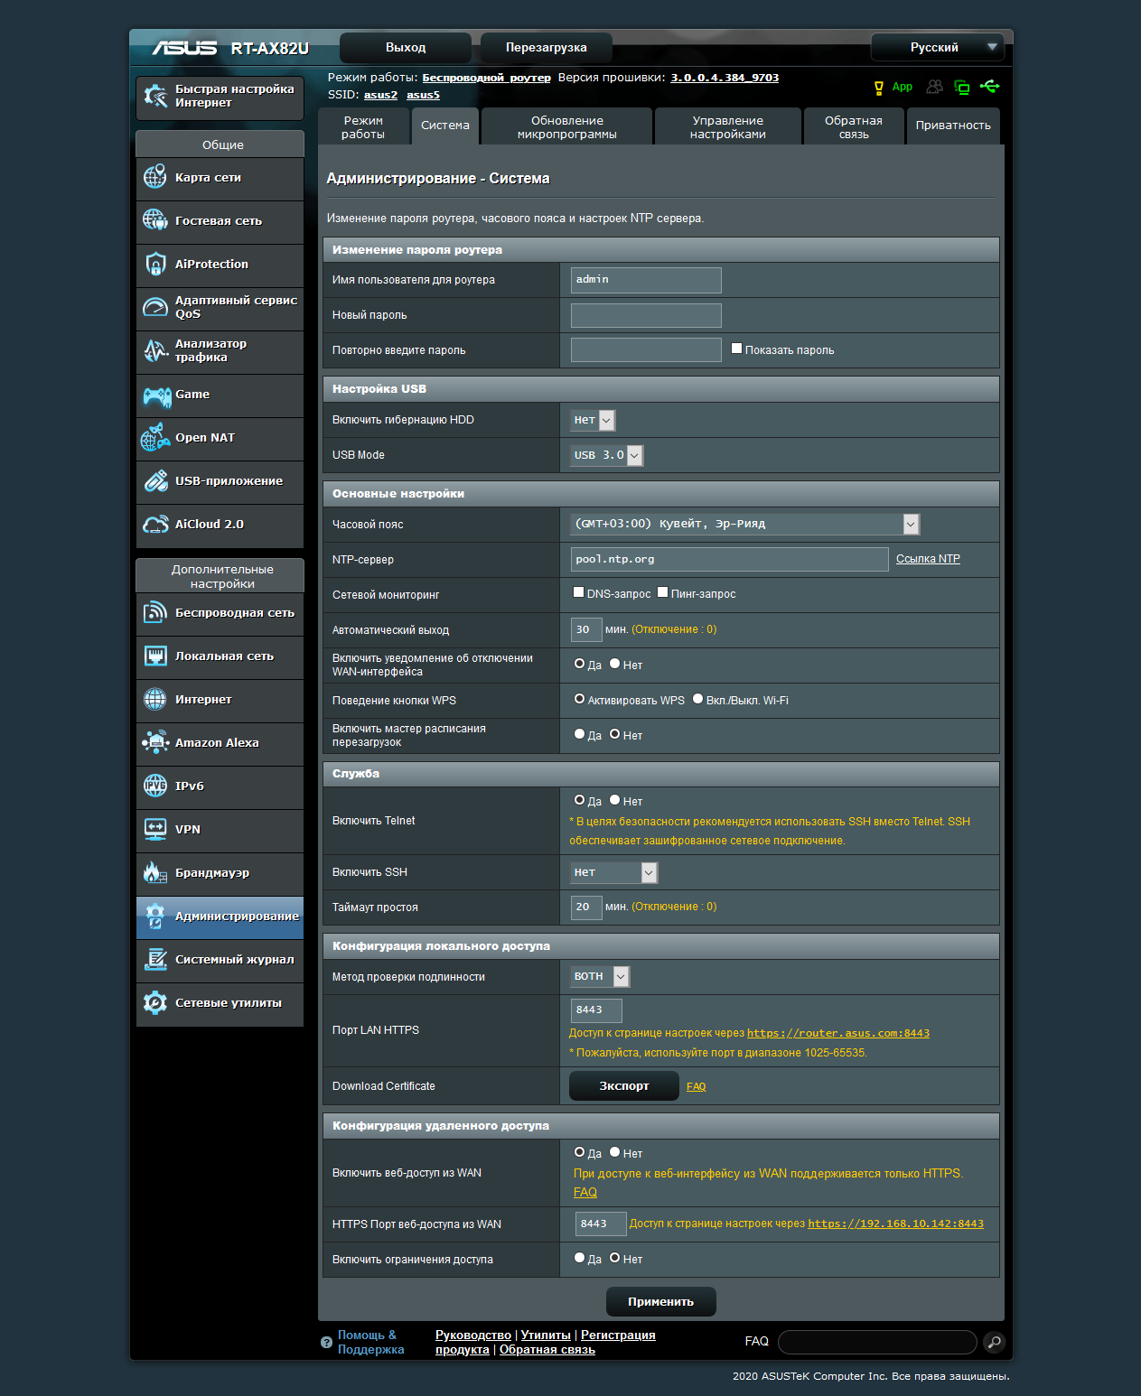The height and width of the screenshot is (1396, 1141).
Task: Click the NTP-сервер input field
Action: [x=730, y=559]
